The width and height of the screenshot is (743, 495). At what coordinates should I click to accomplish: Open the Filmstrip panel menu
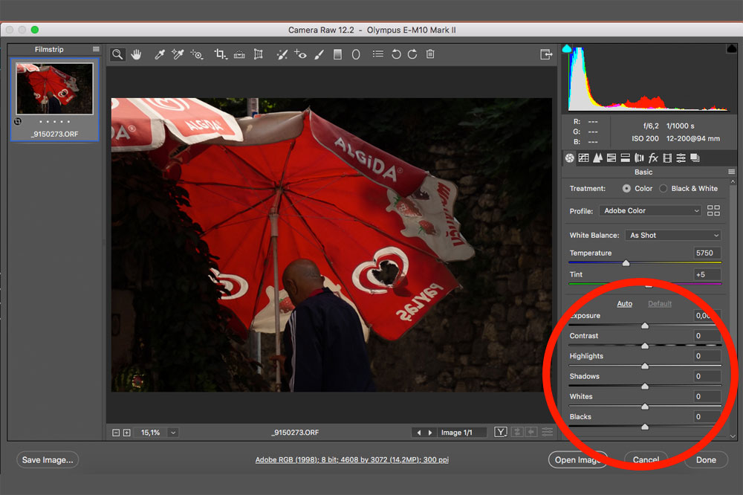click(x=96, y=49)
